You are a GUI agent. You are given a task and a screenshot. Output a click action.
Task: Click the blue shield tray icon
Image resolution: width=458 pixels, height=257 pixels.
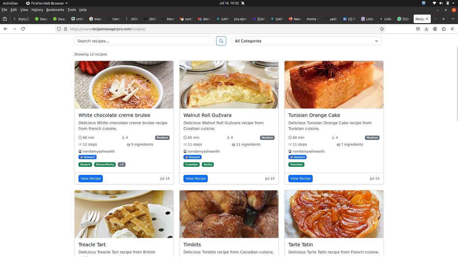424,3
